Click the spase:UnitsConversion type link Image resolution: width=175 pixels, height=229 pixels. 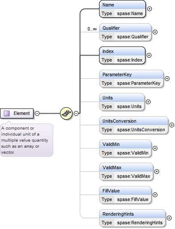[x=141, y=130]
